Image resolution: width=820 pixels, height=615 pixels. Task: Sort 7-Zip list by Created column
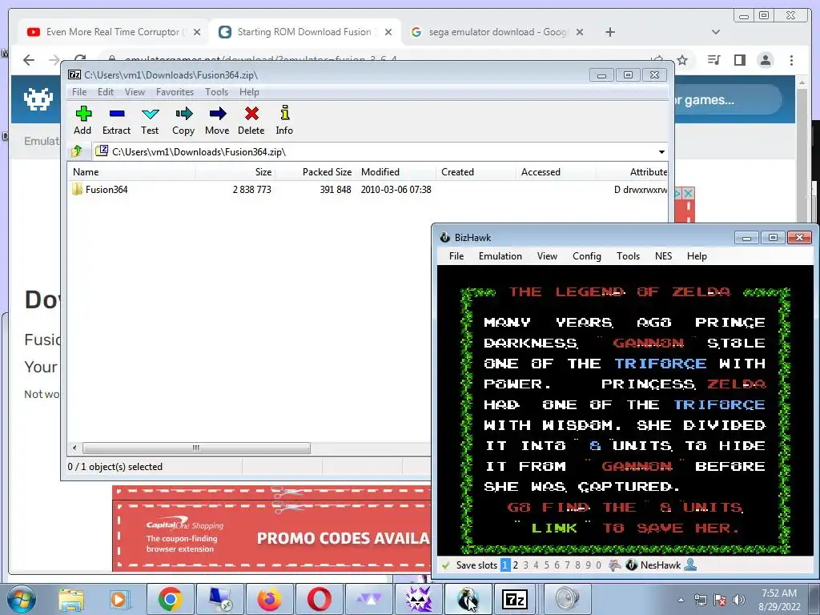[x=476, y=172]
